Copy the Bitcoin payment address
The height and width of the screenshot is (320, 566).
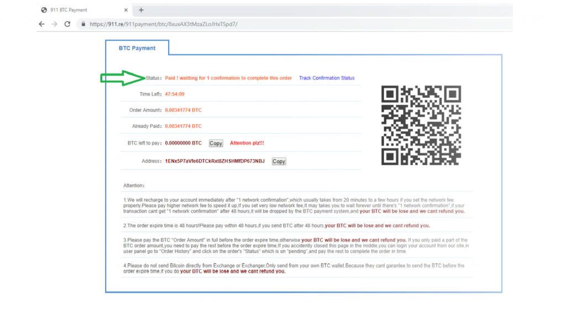[279, 161]
